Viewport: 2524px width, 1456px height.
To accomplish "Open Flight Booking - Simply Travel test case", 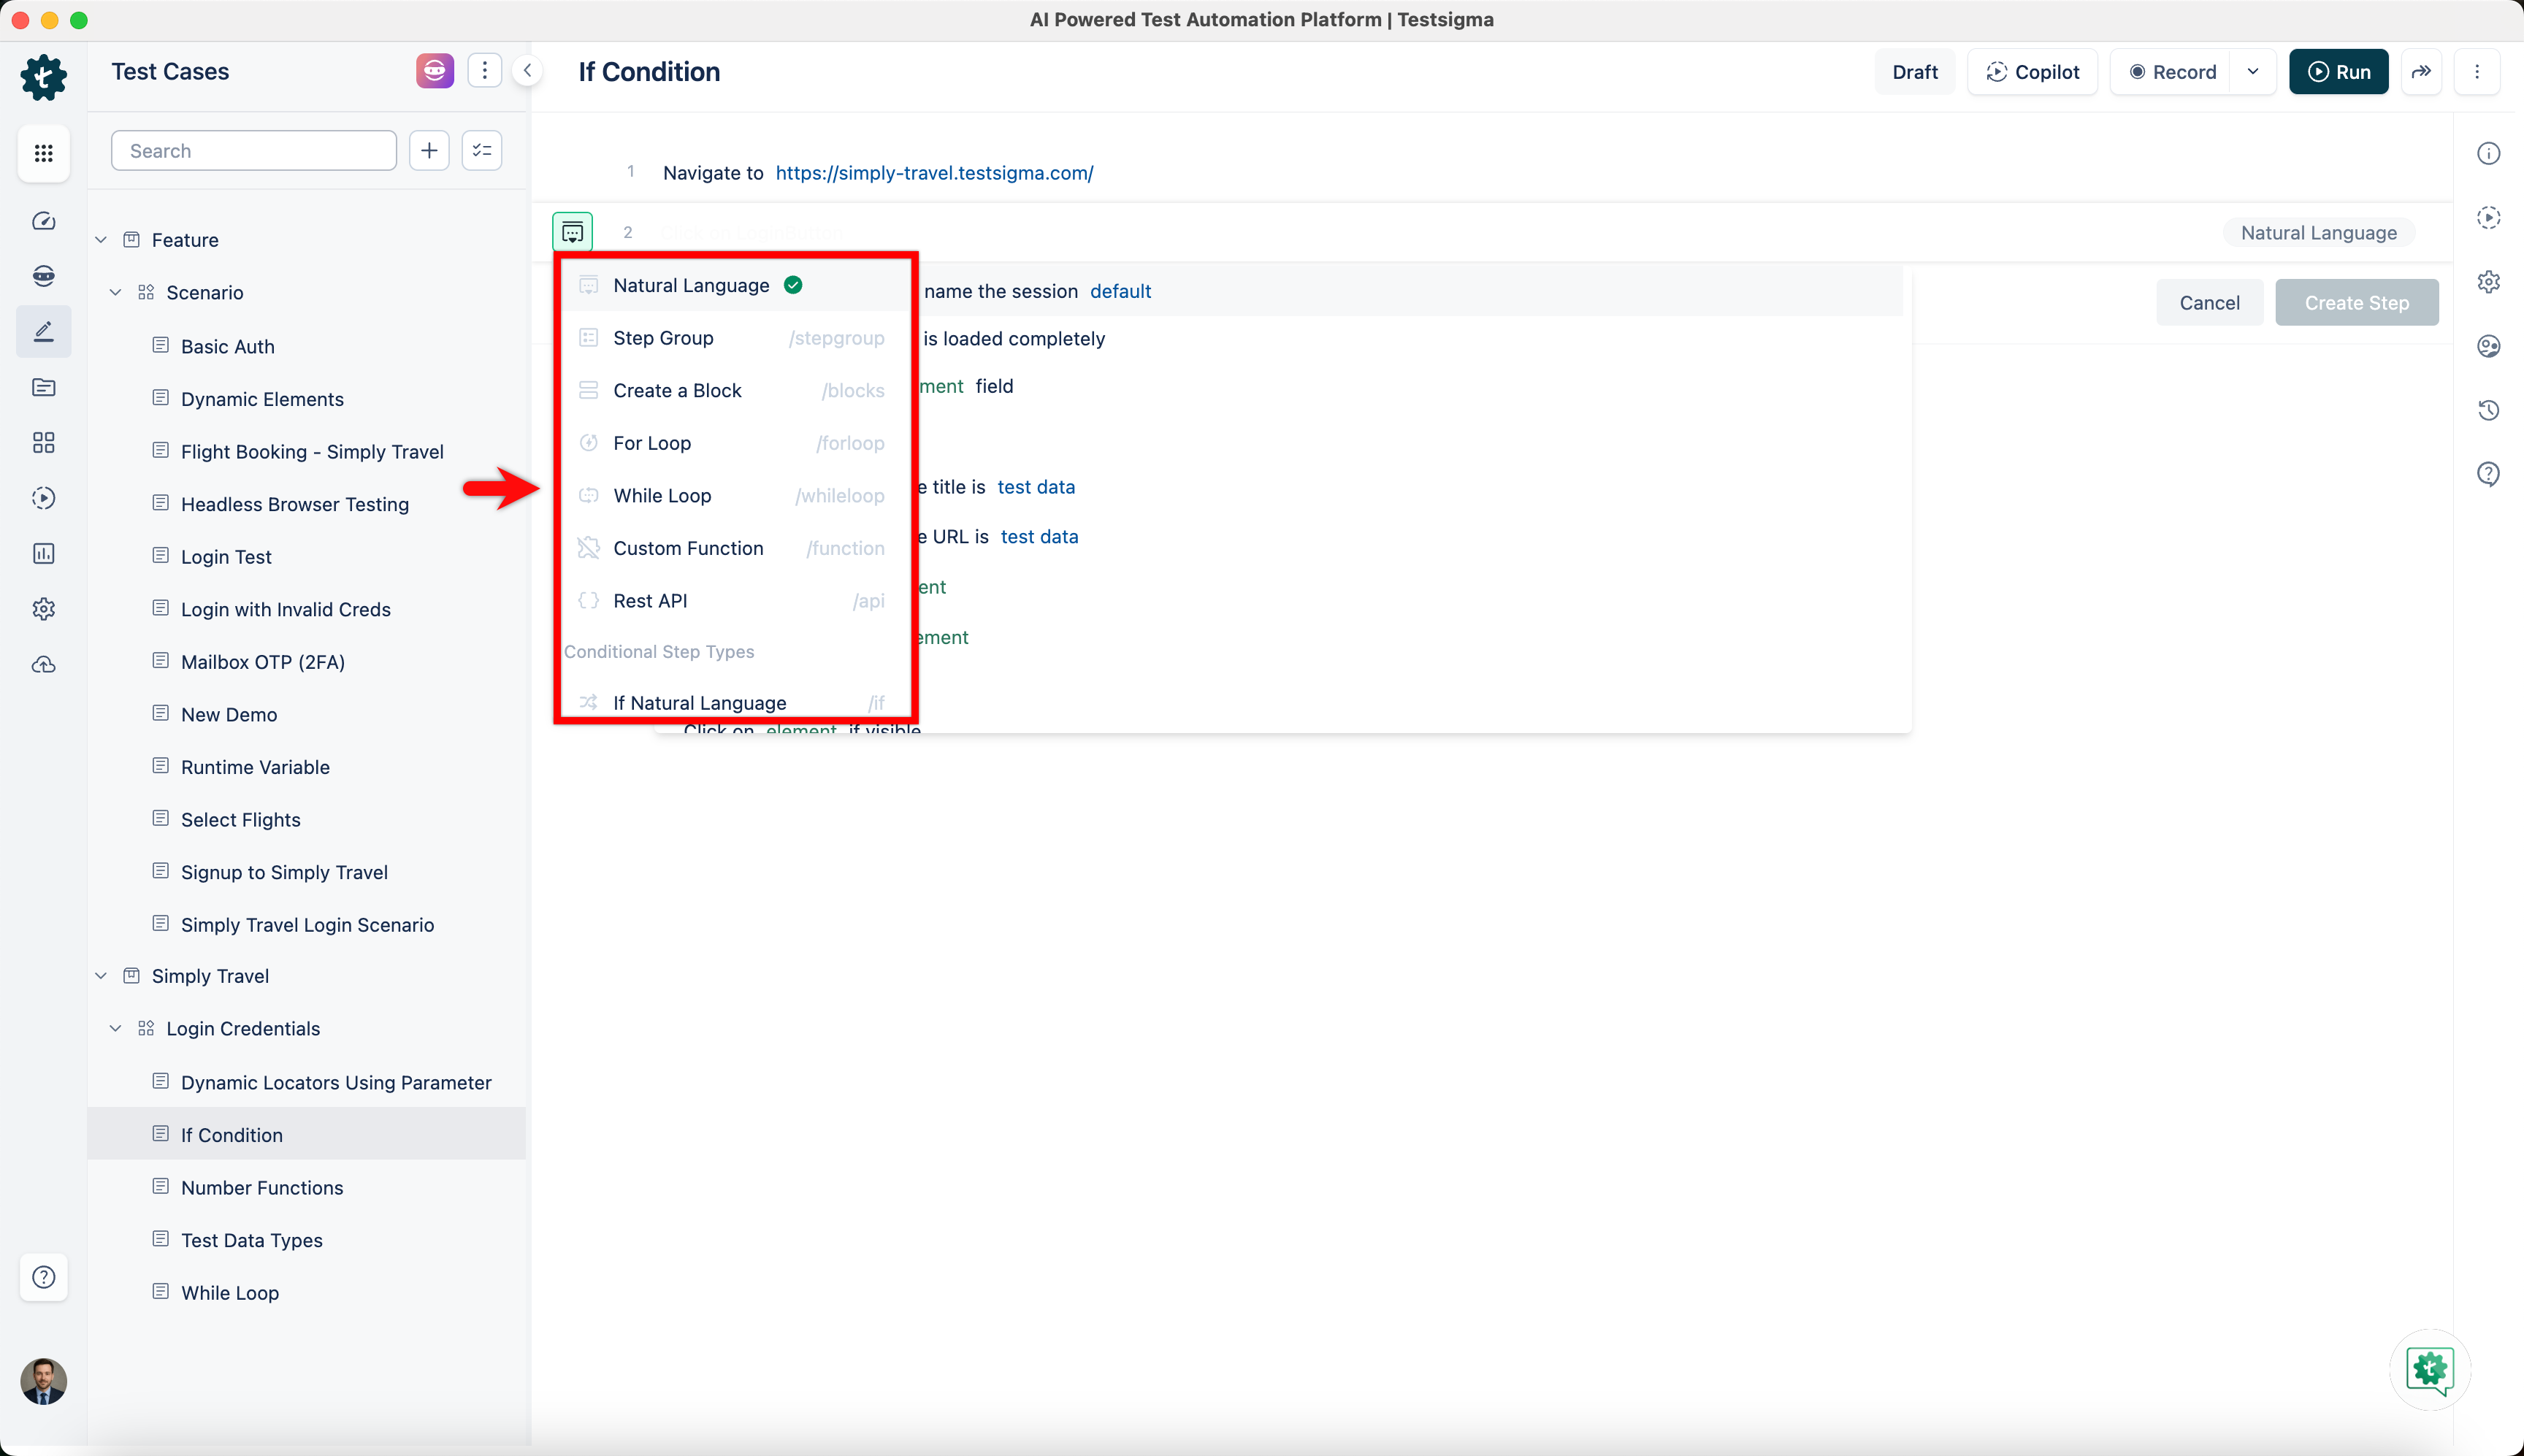I will [312, 451].
